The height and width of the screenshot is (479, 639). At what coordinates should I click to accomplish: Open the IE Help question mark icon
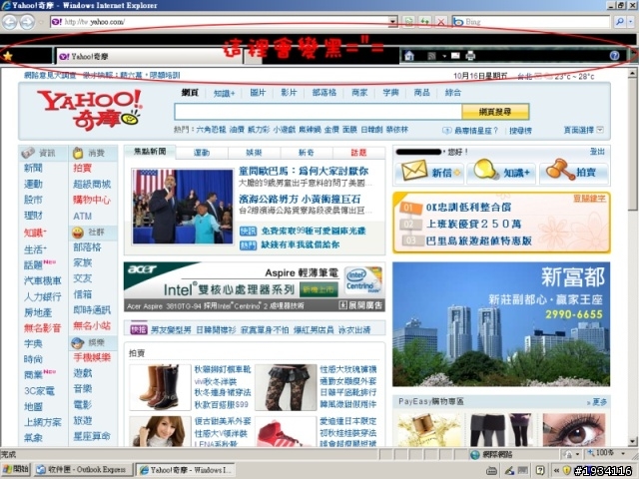615,56
